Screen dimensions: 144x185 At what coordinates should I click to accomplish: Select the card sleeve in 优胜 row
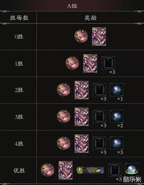66,170
